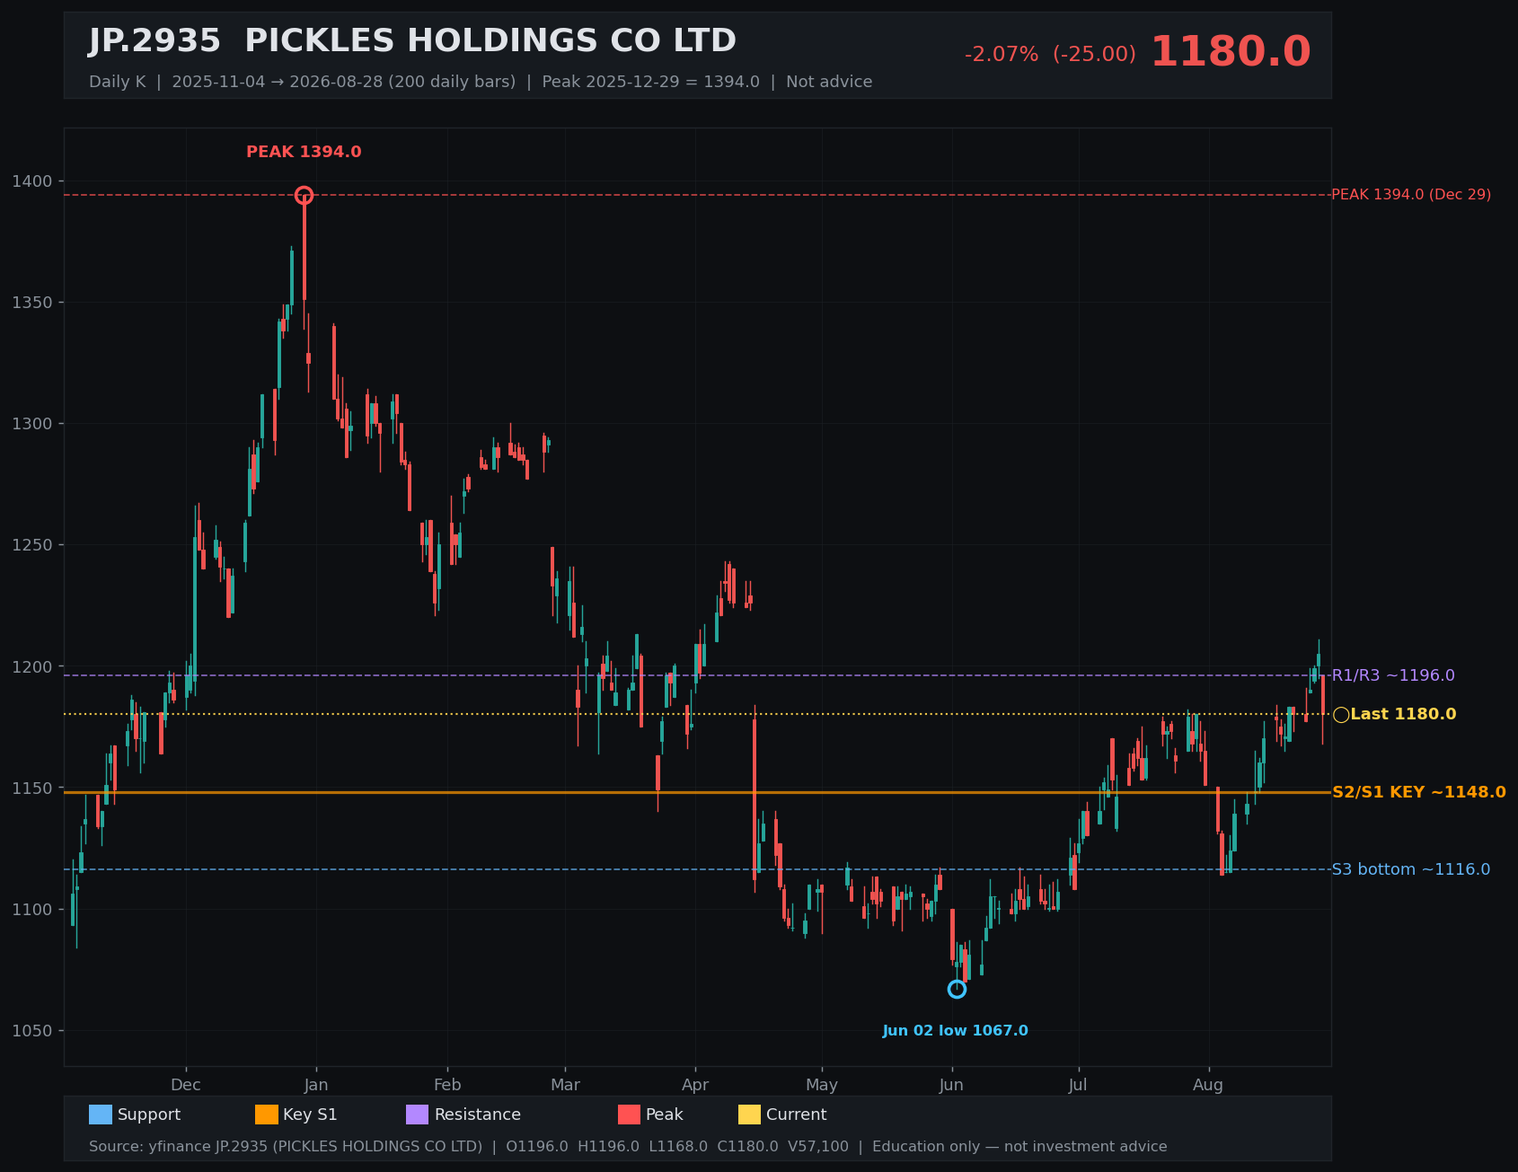Screen dimensions: 1518x1172
Task: Click the 1100 y-axis tick label
Action: (32, 910)
